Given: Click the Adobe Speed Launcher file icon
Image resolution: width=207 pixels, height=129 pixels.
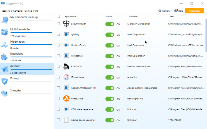Looking at the screenshot, I should click(66, 120).
